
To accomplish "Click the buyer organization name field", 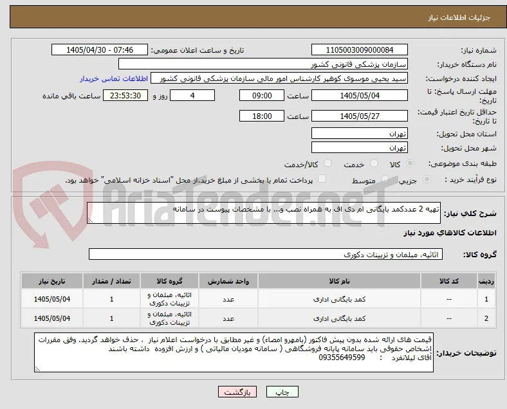I will (x=263, y=64).
